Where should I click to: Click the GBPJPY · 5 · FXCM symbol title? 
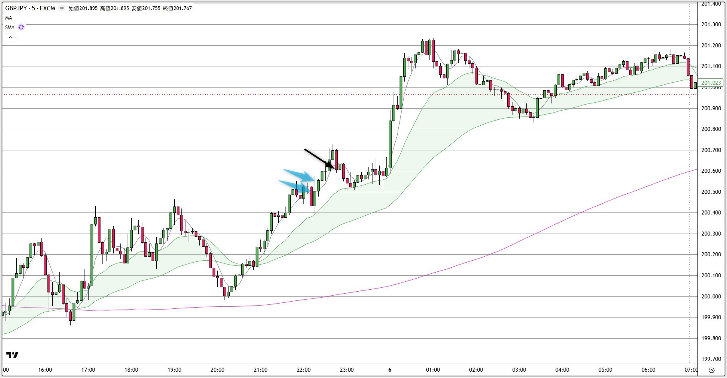[30, 8]
